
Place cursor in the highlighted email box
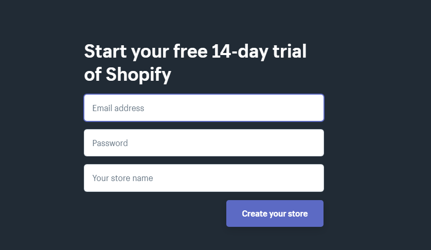click(204, 108)
